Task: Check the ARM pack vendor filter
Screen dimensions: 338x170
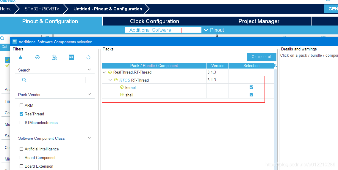Action: [21, 105]
